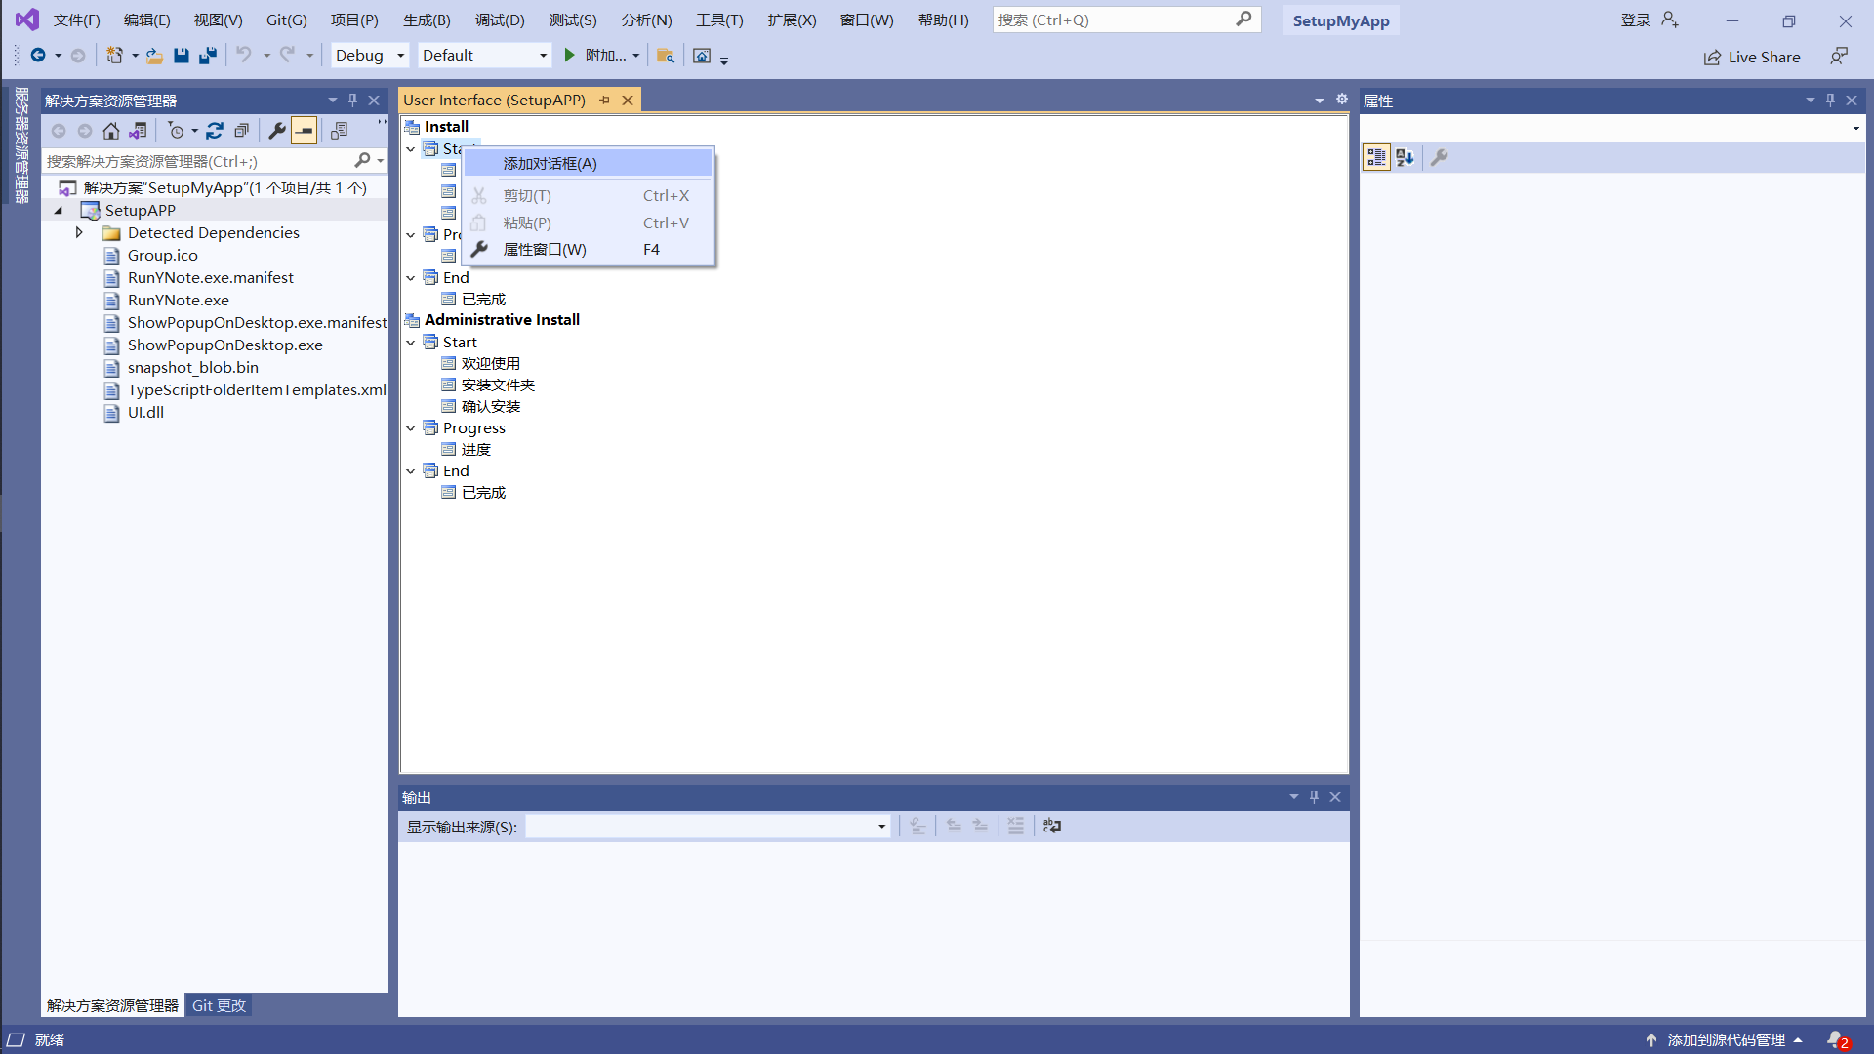Open properties wrench in Solution Explorer toolbar
1874x1054 pixels.
pyautogui.click(x=277, y=131)
